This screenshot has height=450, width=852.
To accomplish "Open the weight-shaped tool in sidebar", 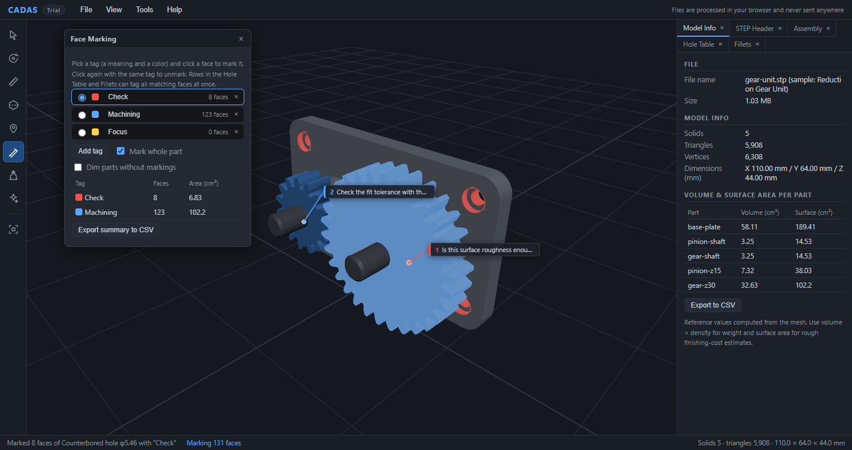I will pos(13,175).
